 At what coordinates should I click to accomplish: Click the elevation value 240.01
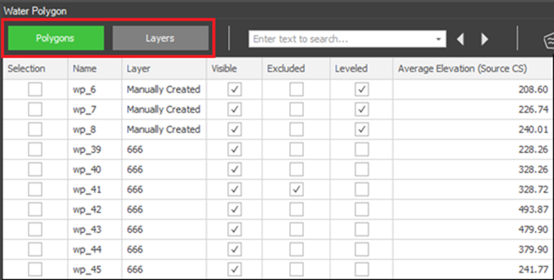[533, 129]
